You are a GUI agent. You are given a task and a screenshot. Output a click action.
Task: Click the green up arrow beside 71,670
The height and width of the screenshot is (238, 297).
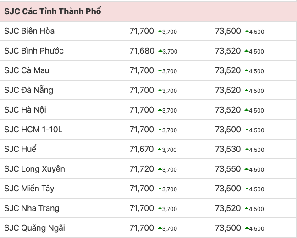160,150
